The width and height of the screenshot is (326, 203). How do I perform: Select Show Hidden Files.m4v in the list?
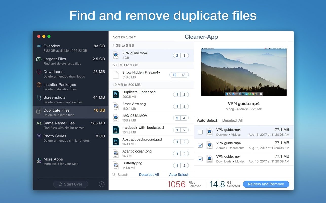[x=141, y=75]
